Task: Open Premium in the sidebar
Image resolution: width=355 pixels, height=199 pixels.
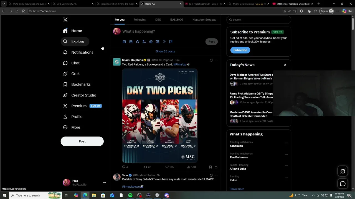Action: (x=82, y=106)
